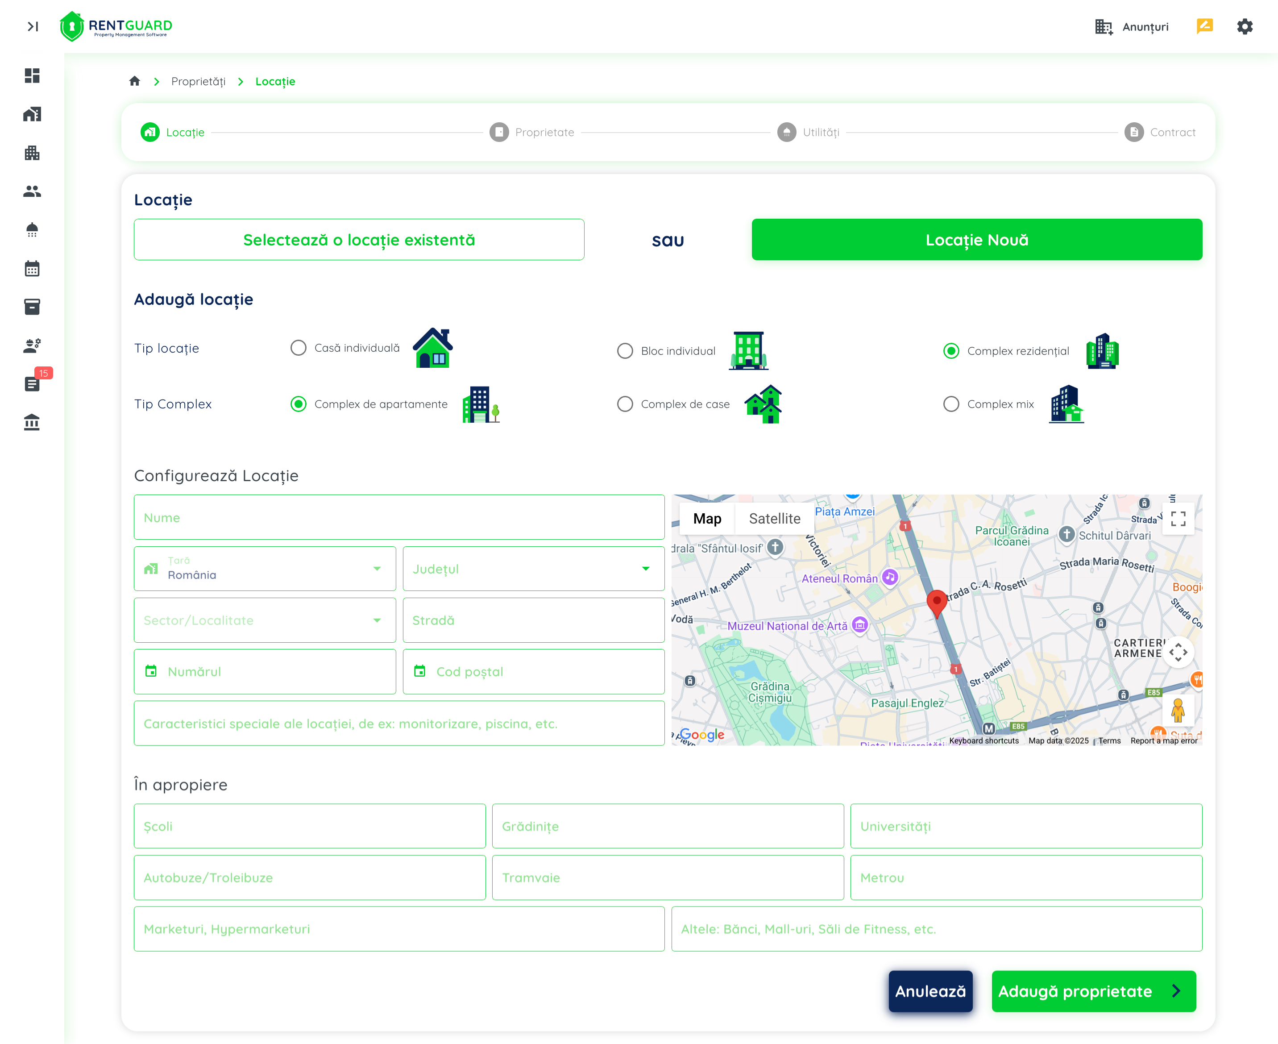The height and width of the screenshot is (1044, 1278).
Task: Click the calendar icon in sidebar
Action: click(x=32, y=268)
